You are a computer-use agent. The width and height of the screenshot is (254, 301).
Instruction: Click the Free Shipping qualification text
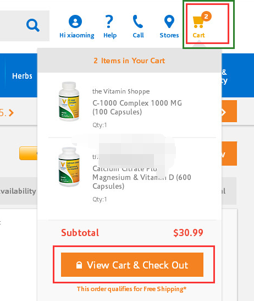tap(131, 289)
